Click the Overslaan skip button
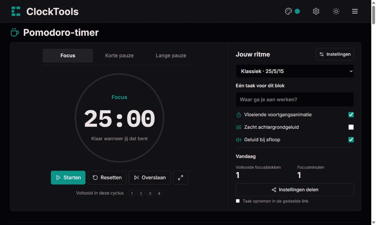The height and width of the screenshot is (225, 376). (x=150, y=177)
